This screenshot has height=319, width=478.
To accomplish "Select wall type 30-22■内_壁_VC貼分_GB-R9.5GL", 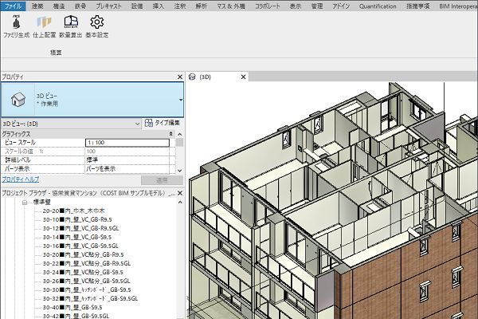I will [x=87, y=263].
